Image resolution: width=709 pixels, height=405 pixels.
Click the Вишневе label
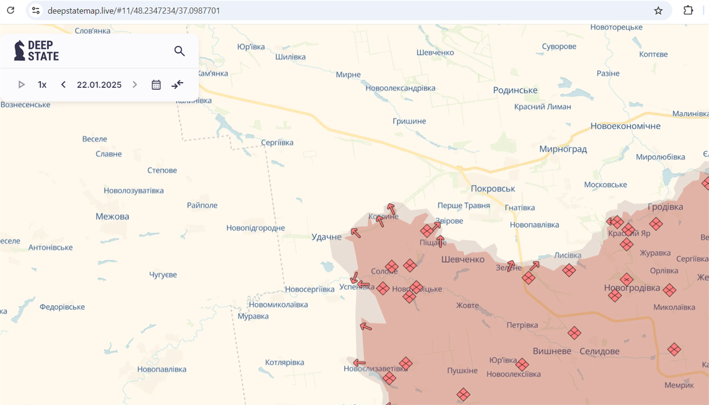tap(552, 351)
